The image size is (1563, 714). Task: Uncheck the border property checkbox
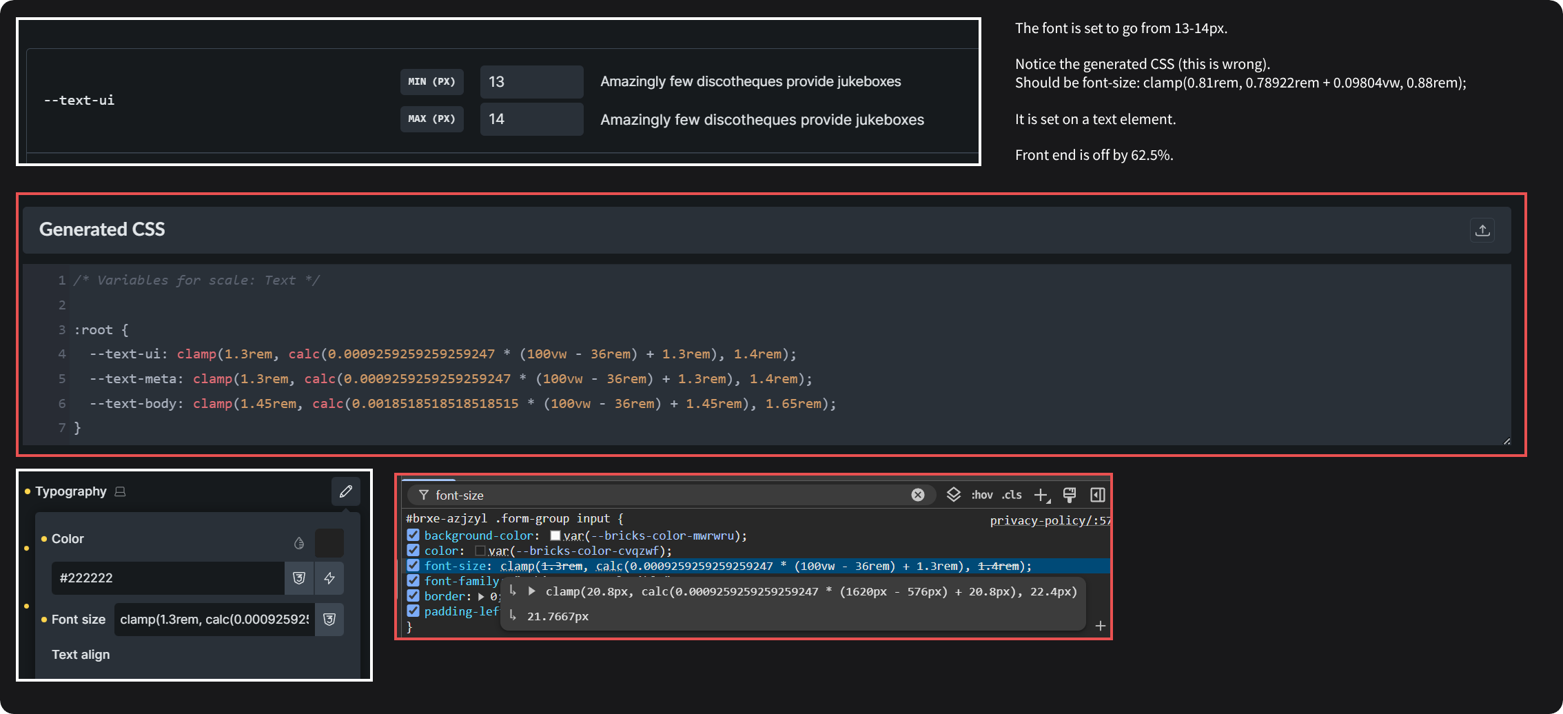[x=413, y=596]
